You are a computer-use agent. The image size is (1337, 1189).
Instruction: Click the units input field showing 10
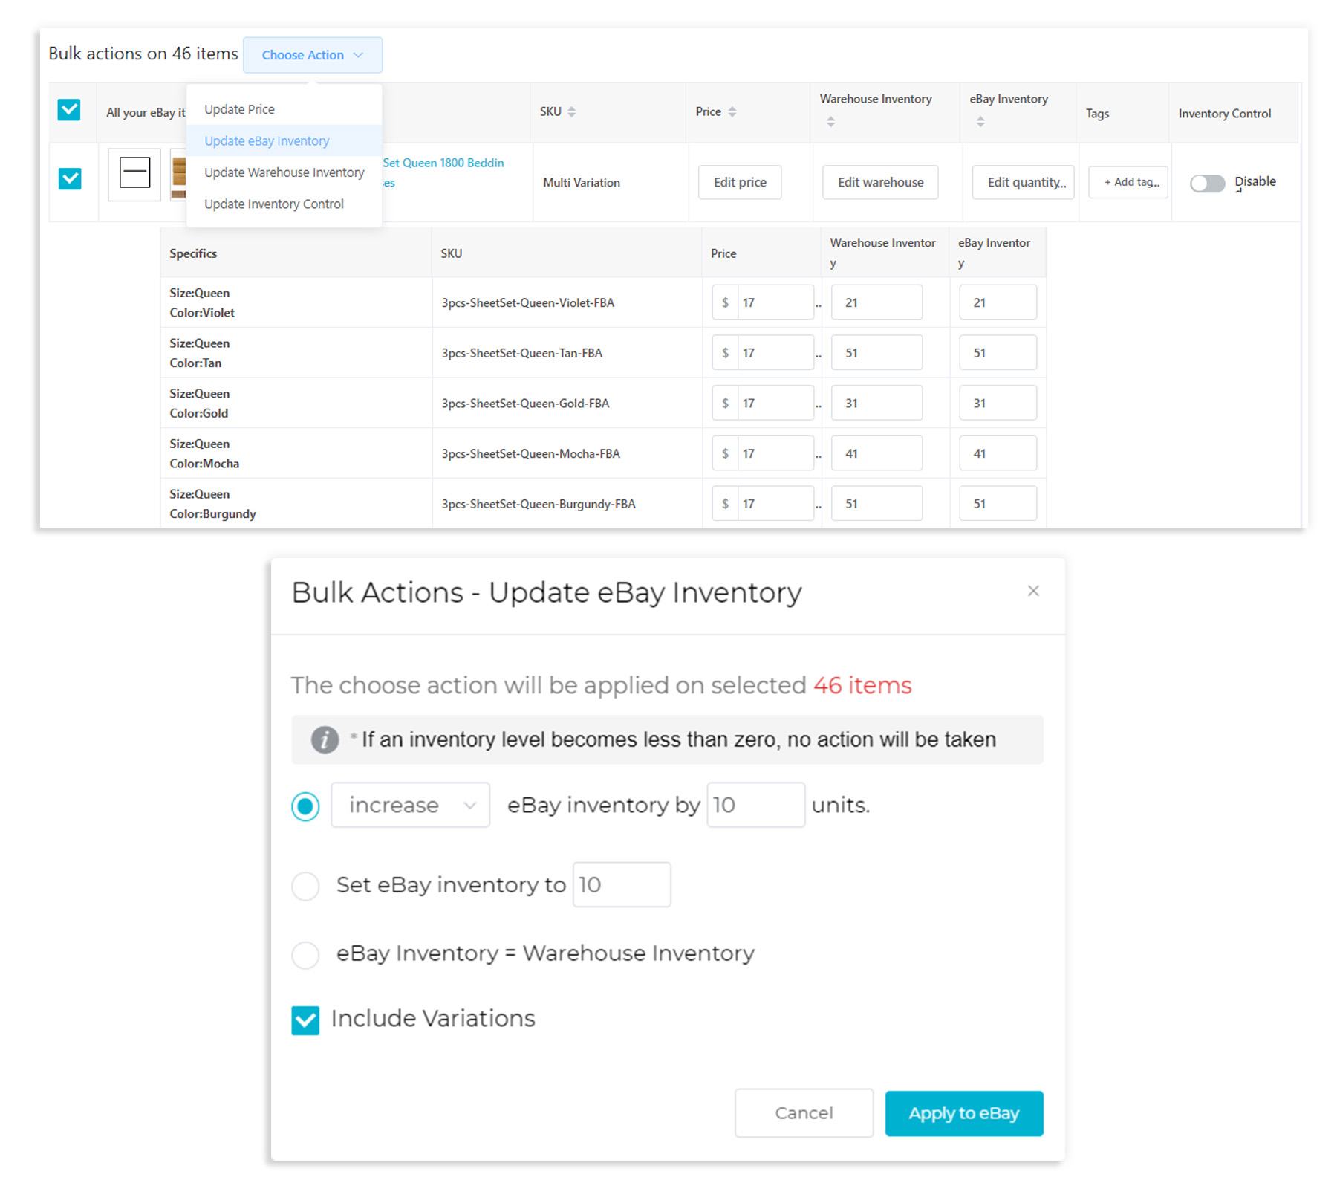pos(755,805)
